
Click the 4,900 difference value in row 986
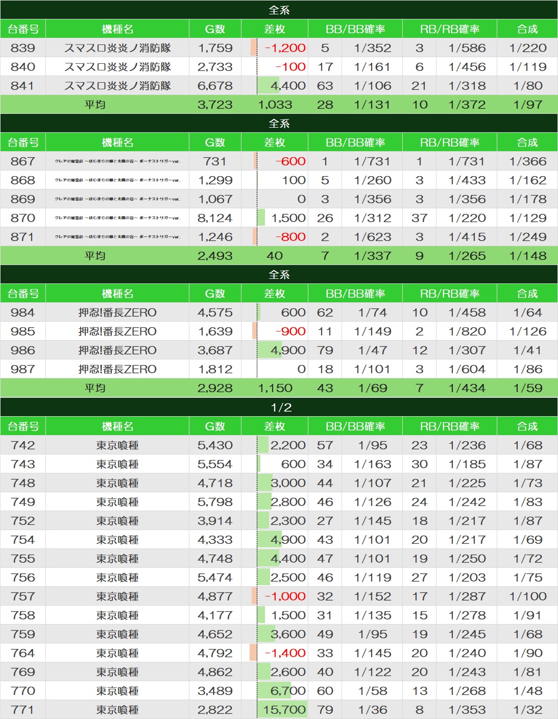[288, 350]
